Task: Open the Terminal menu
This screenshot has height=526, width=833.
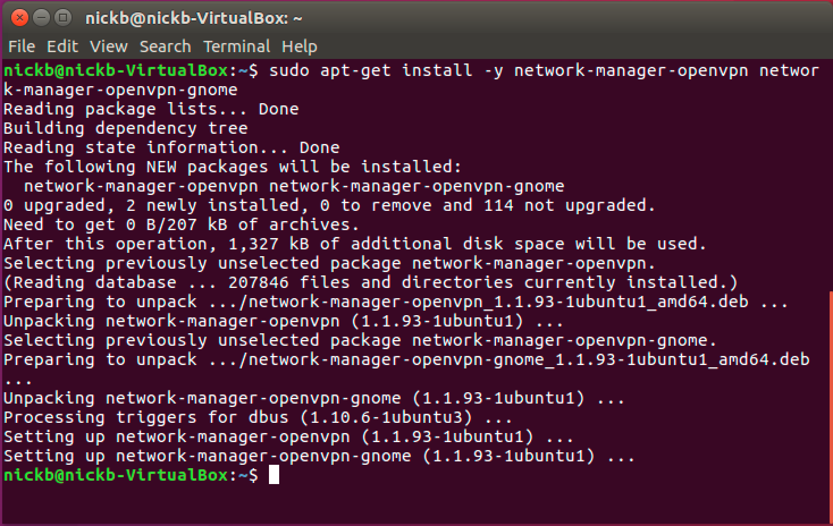Action: pyautogui.click(x=237, y=46)
